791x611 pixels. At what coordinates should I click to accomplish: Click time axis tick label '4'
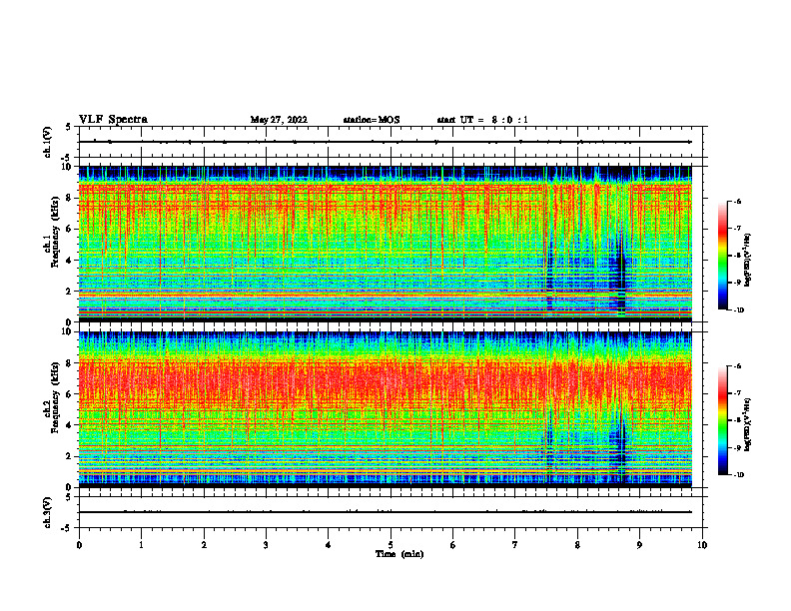coord(329,545)
